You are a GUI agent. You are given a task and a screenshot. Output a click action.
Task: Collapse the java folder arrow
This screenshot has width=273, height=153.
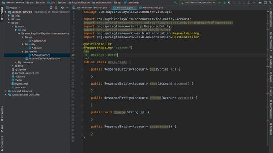(x=16, y=30)
